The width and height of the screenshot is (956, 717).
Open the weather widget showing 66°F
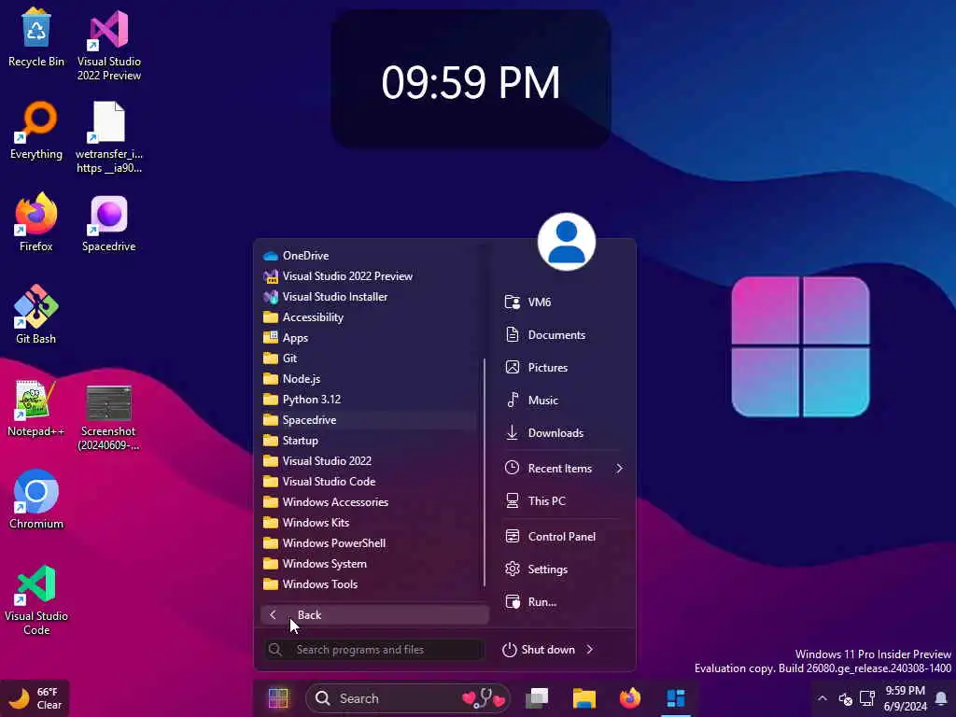click(35, 698)
